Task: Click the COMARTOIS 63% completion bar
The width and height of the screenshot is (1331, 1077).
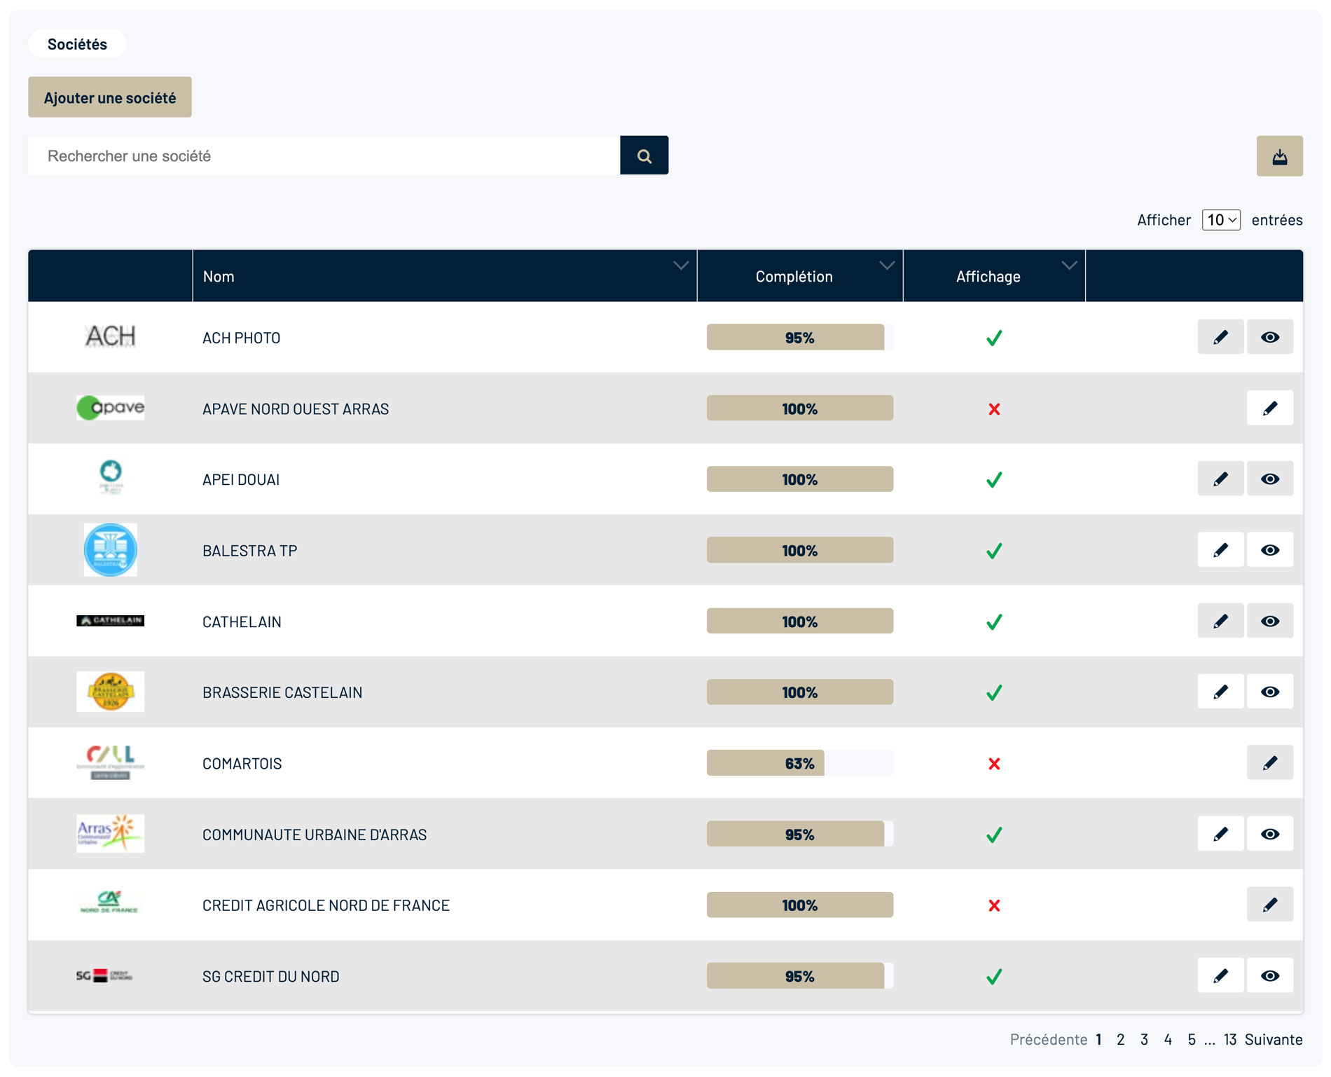Action: 799,763
